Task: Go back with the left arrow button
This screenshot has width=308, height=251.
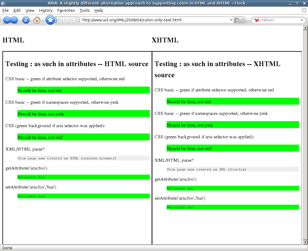Action: tap(7, 20)
